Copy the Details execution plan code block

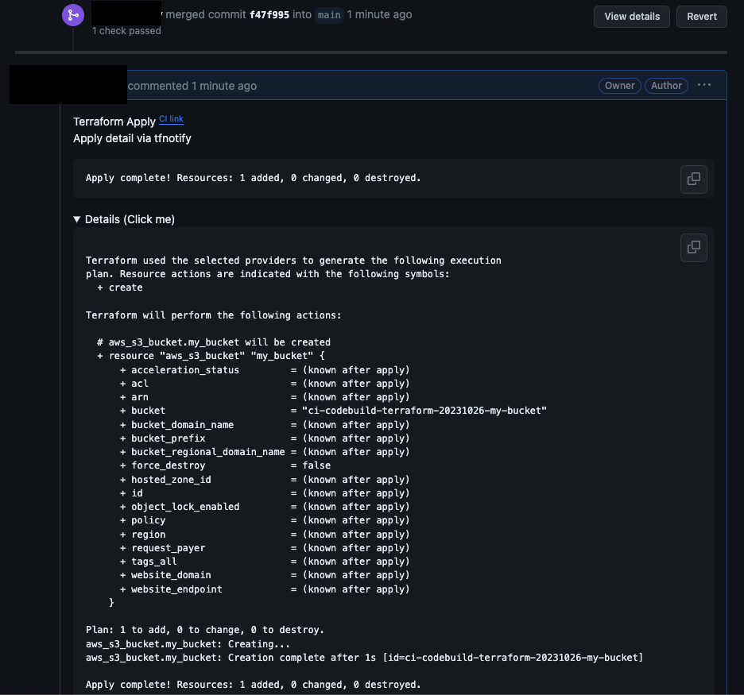pyautogui.click(x=693, y=247)
